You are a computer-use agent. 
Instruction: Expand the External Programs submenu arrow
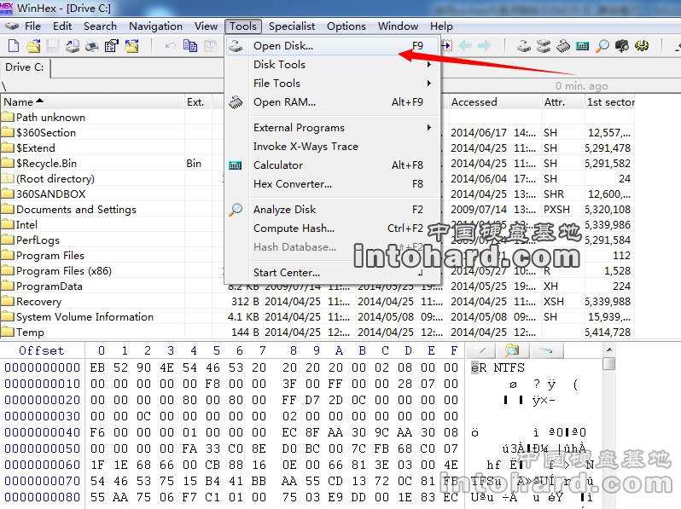point(429,128)
